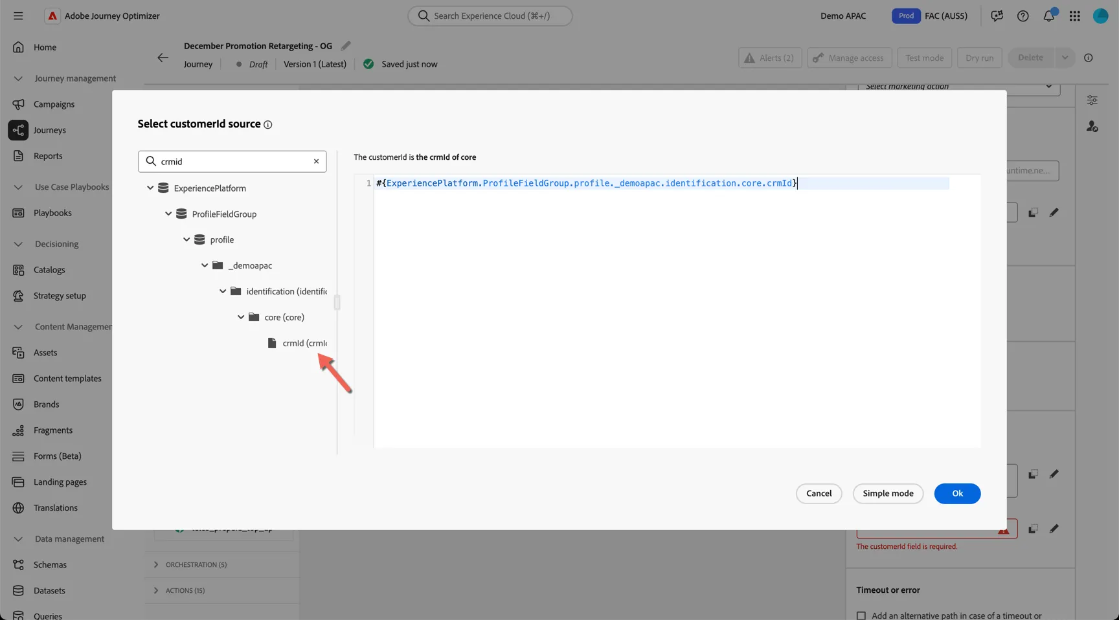Clear the crmid search field
1119x620 pixels.
(316, 162)
